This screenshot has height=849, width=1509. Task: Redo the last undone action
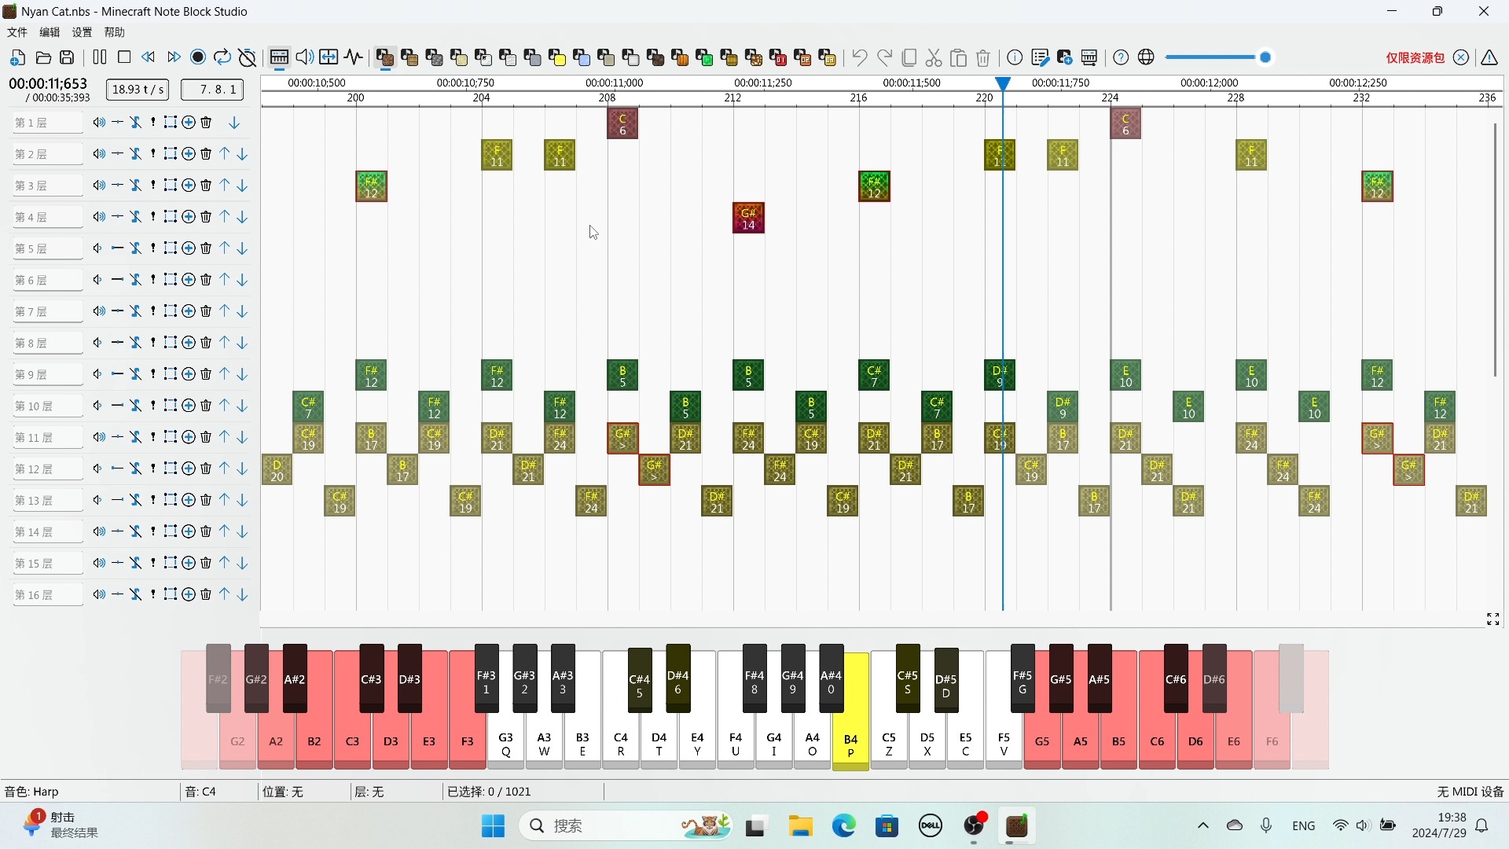(x=885, y=57)
